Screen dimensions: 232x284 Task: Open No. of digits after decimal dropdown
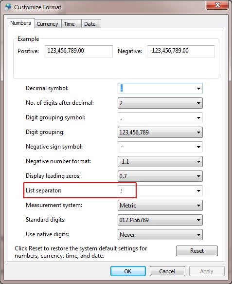pos(160,103)
